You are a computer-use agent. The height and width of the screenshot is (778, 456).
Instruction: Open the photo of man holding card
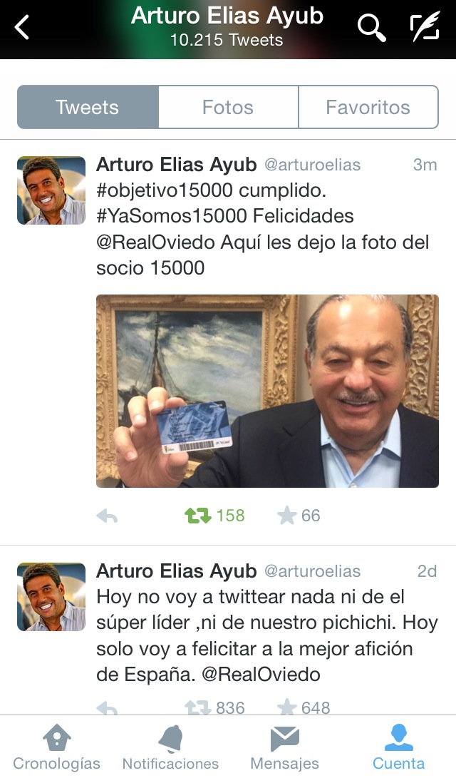click(267, 391)
